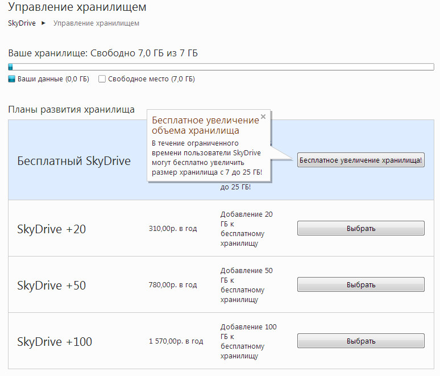Click the page title 'Управление хранилищем'
The width and height of the screenshot is (440, 376).
(x=77, y=7)
